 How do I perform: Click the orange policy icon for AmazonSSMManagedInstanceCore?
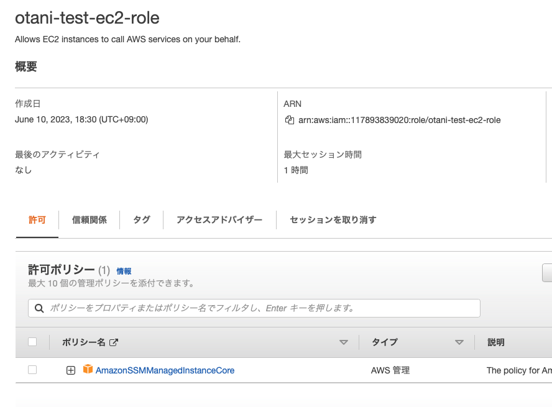(88, 370)
